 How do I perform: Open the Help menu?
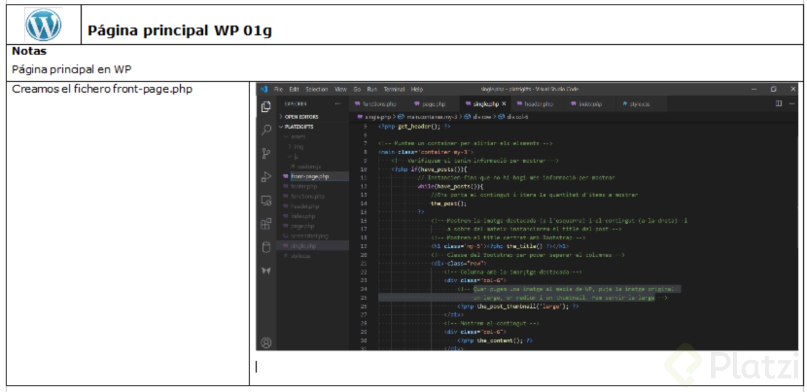(417, 89)
